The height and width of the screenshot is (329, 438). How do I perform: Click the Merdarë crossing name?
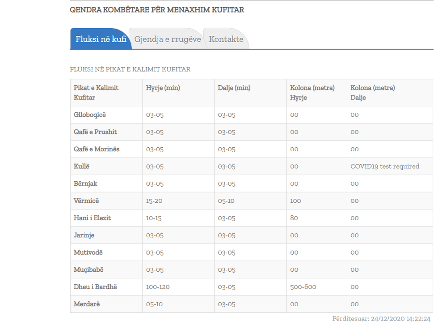(x=87, y=304)
